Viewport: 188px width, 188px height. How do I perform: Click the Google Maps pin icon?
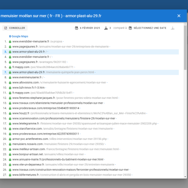[10, 36]
